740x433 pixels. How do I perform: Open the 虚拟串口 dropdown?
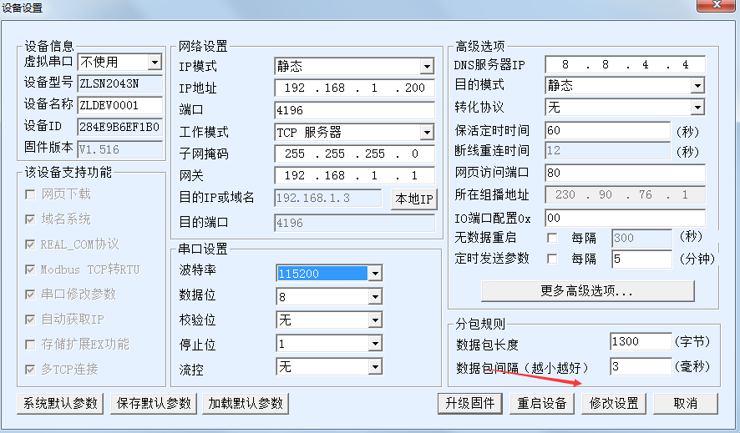154,62
